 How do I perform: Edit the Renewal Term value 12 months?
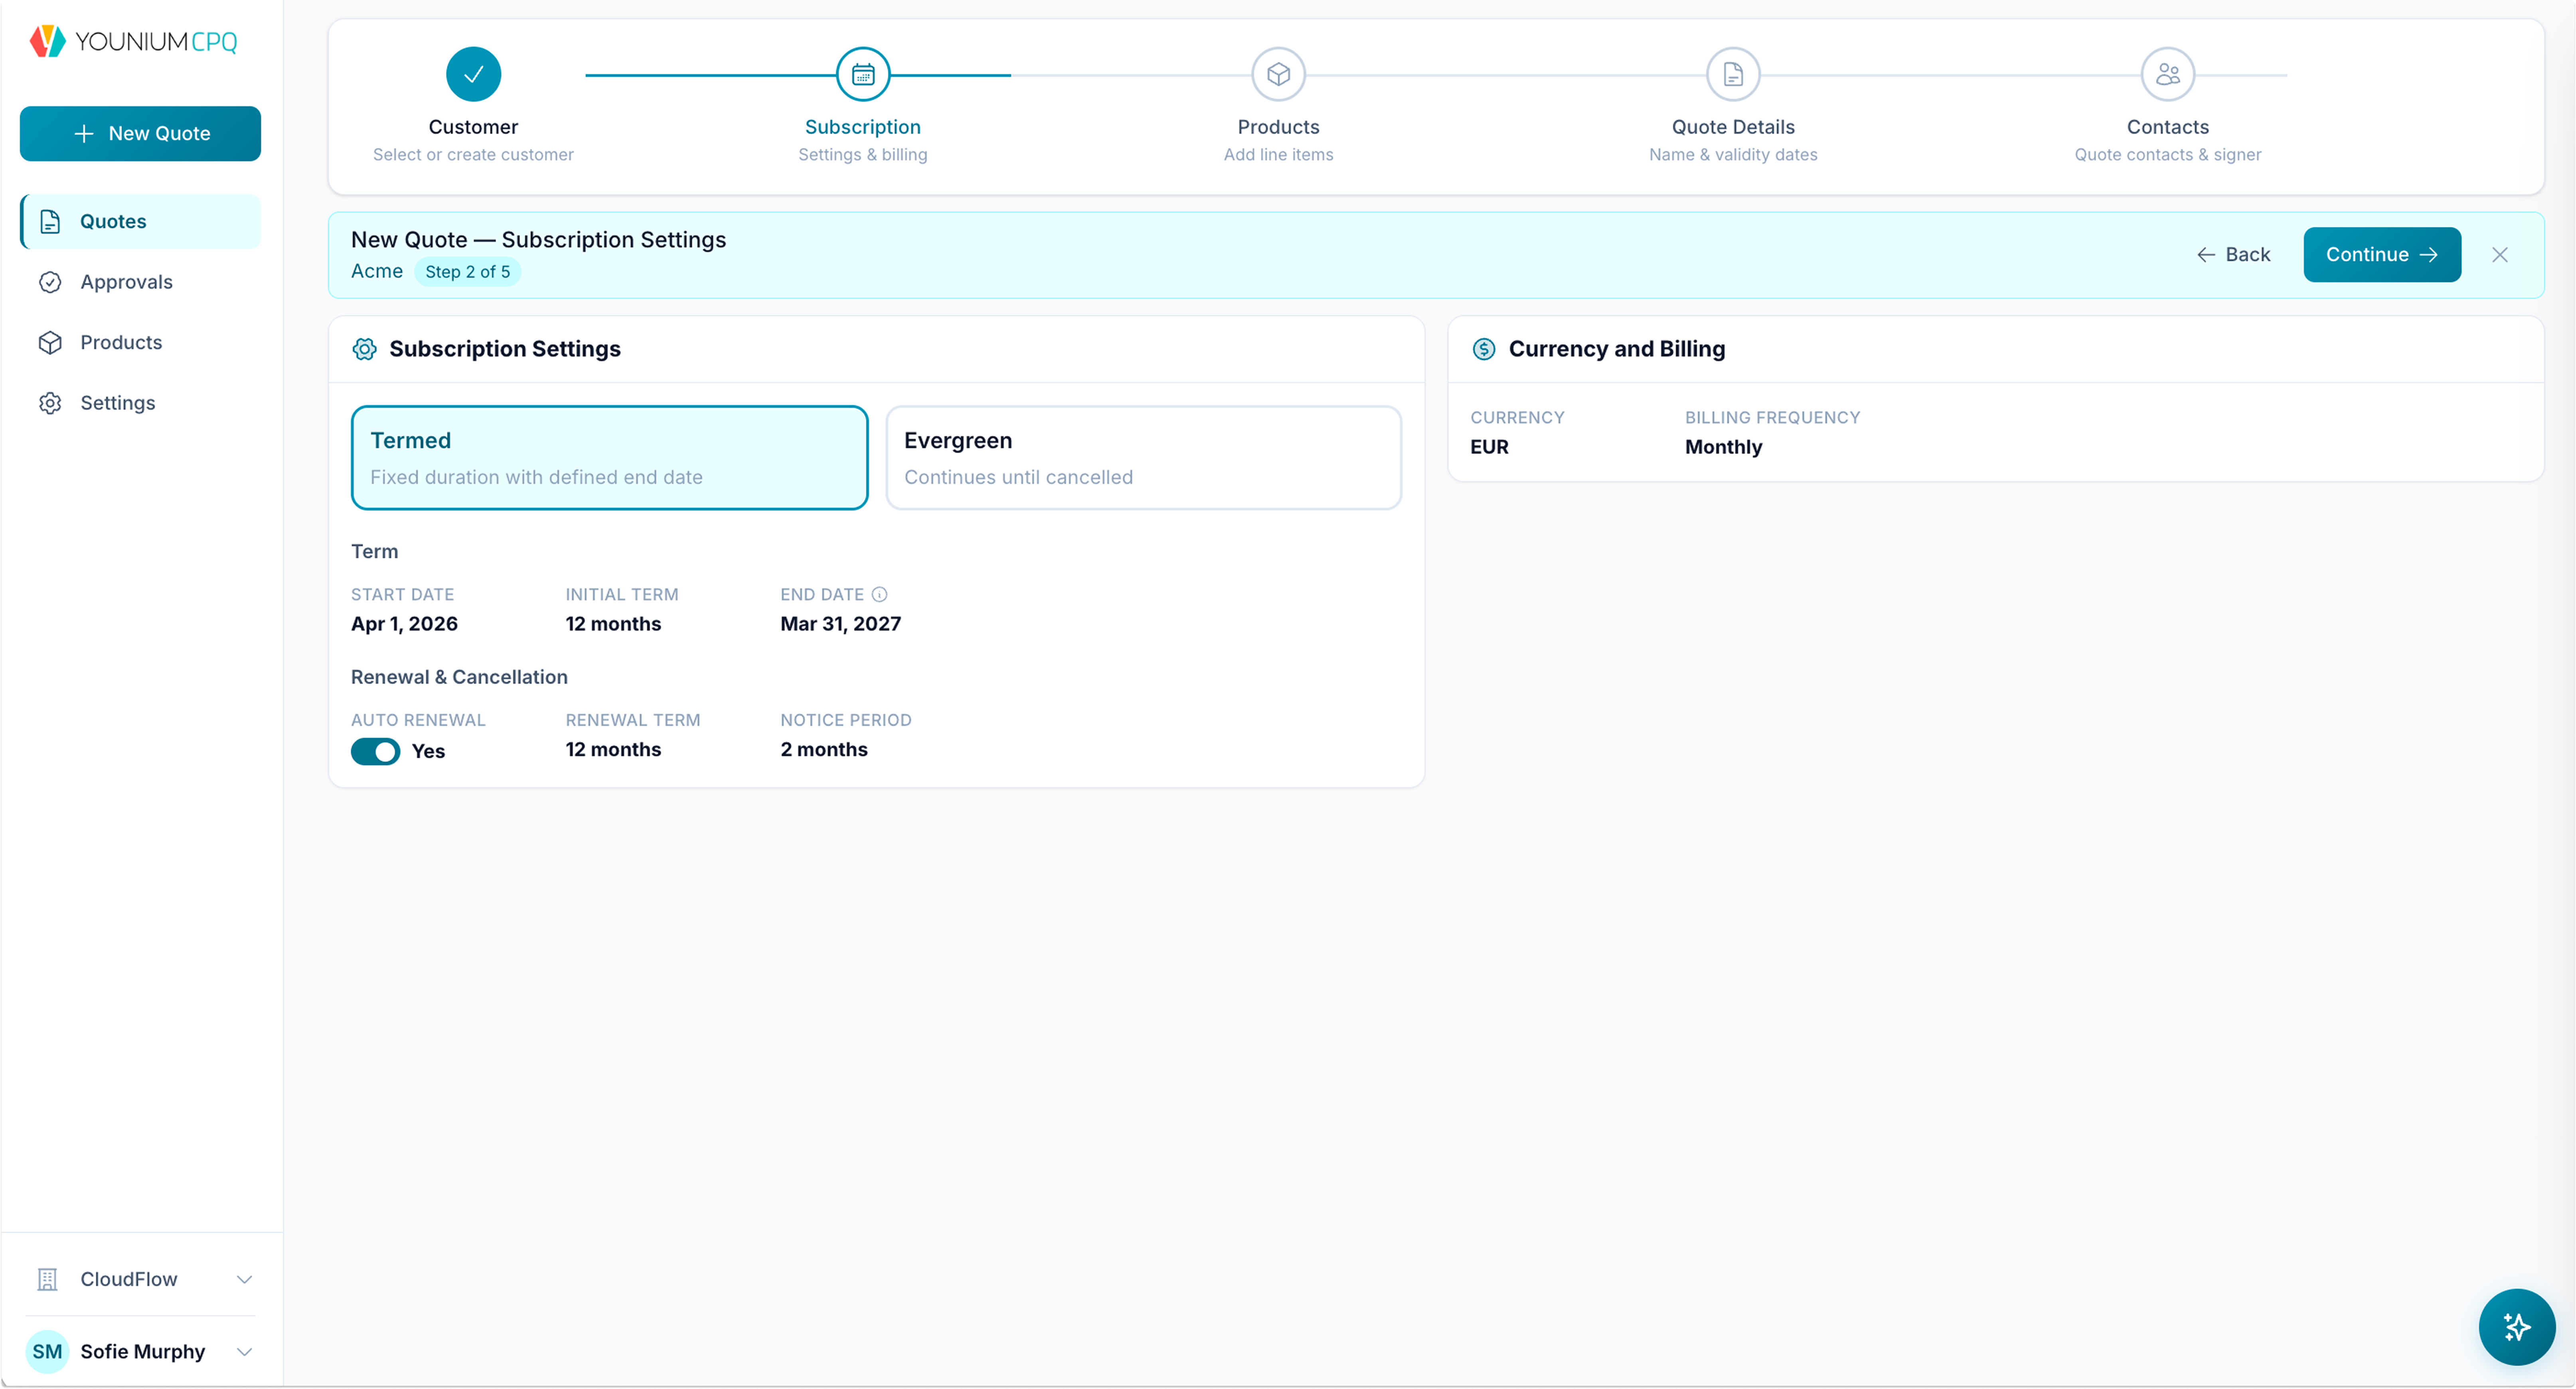pyautogui.click(x=613, y=750)
